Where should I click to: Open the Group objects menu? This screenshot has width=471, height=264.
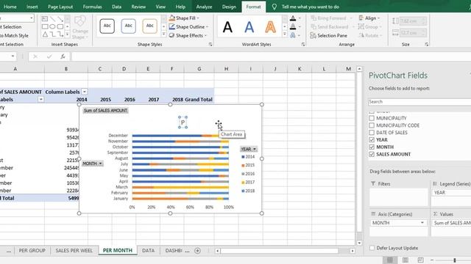click(369, 26)
